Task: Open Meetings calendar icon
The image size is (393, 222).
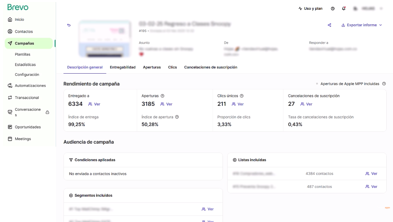Action: (10, 139)
